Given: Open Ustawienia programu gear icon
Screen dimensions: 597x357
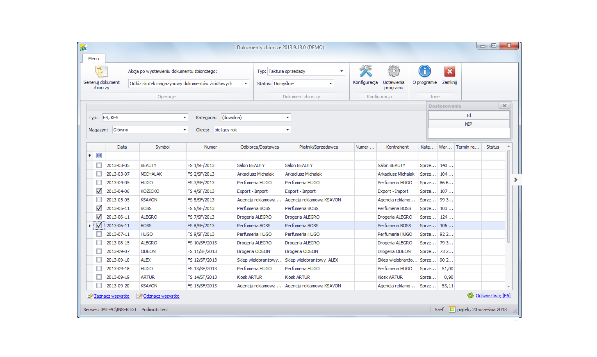Looking at the screenshot, I should (394, 71).
